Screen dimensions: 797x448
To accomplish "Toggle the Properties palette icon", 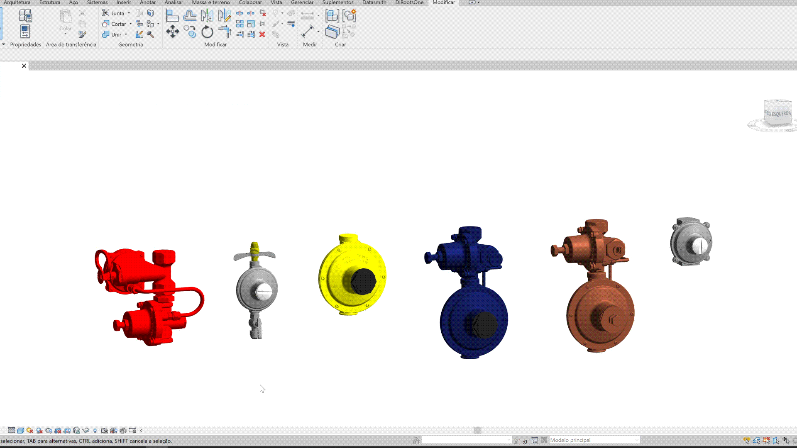I will (x=25, y=32).
